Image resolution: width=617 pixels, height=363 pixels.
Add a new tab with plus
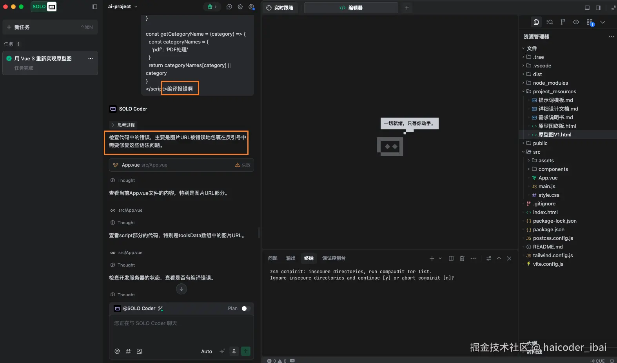(406, 8)
